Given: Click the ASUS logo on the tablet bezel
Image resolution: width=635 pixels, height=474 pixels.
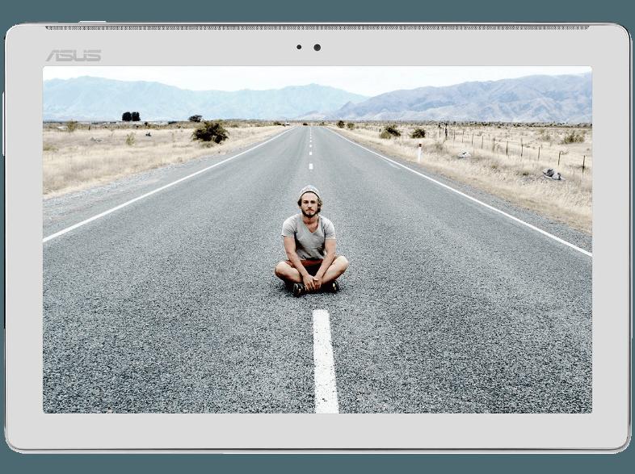Looking at the screenshot, I should click(74, 56).
